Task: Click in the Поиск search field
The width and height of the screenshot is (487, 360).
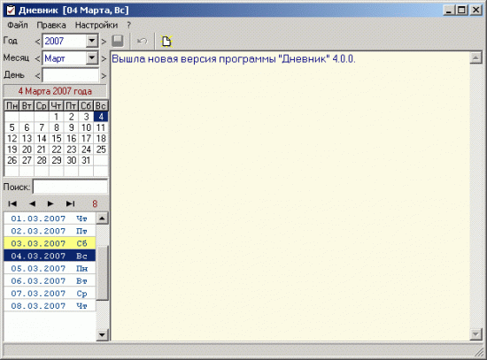Action: tap(70, 187)
